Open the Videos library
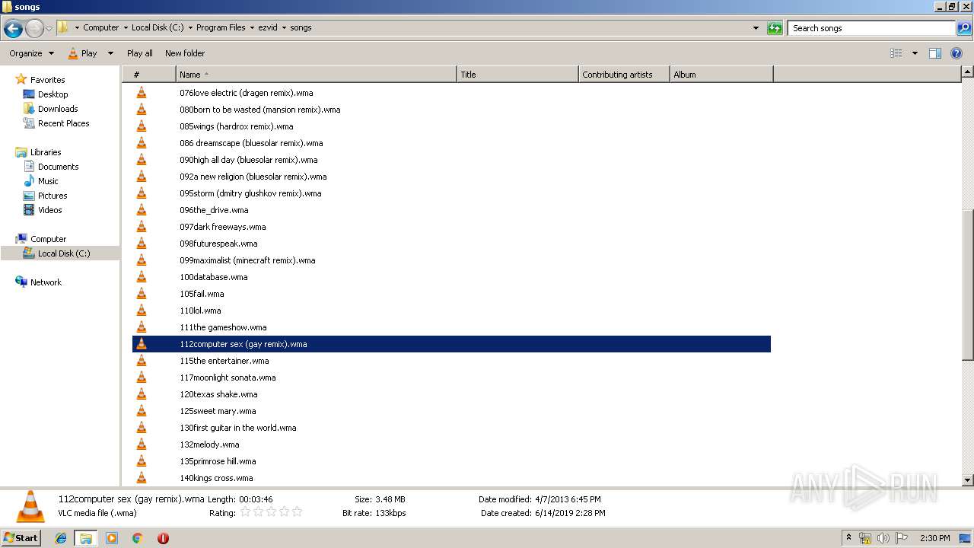 [x=49, y=210]
